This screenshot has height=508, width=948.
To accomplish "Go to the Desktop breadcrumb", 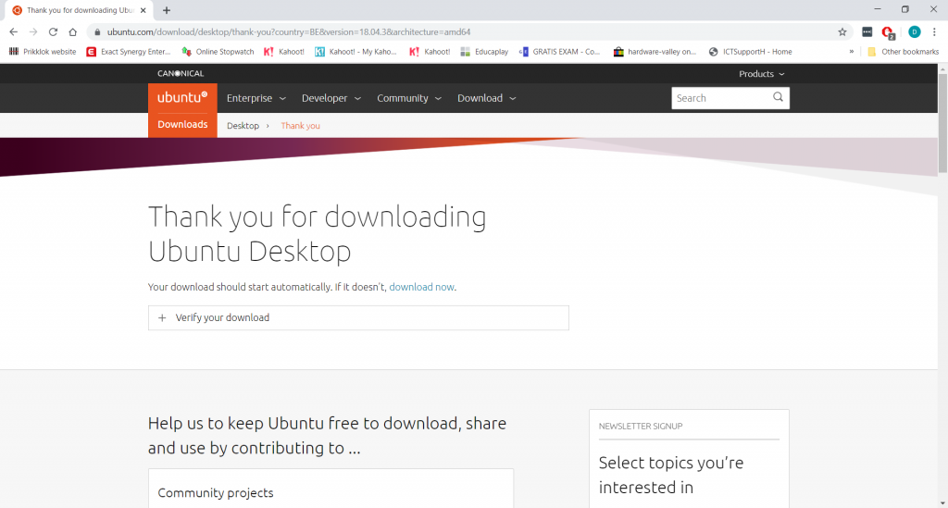I will pyautogui.click(x=243, y=126).
